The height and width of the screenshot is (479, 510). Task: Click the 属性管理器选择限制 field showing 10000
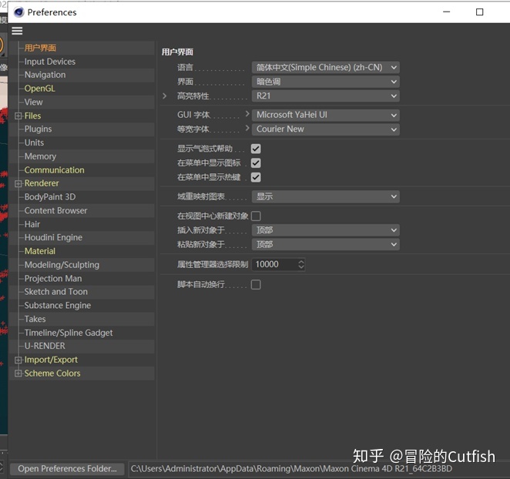(274, 264)
